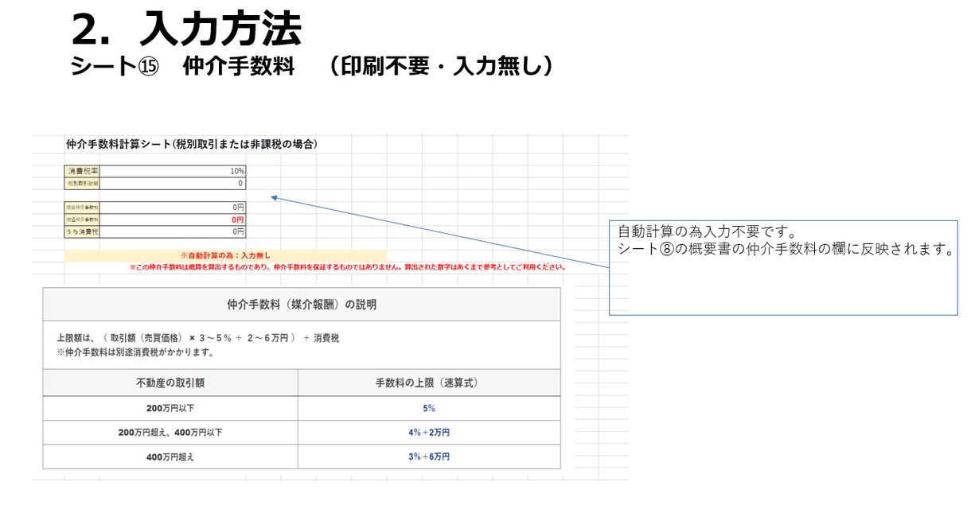
Task: Click the heading 仲介手数料（媒介報酬）の説明
Action: pyautogui.click(x=302, y=304)
